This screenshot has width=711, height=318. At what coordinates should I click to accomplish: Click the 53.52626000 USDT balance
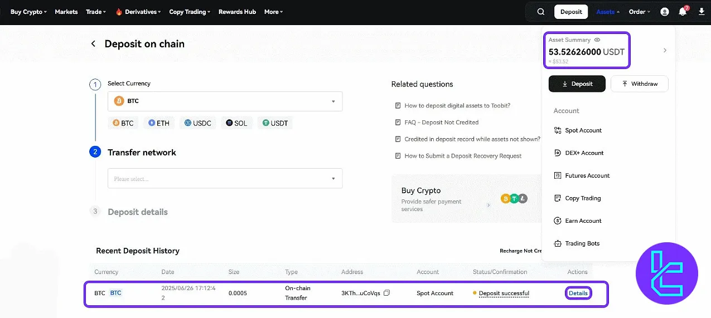coord(587,52)
